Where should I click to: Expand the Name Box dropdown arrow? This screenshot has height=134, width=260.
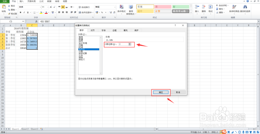23,22
